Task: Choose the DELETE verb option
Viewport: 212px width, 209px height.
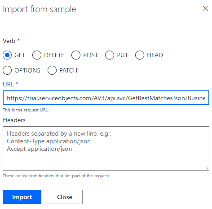Action: click(x=37, y=55)
